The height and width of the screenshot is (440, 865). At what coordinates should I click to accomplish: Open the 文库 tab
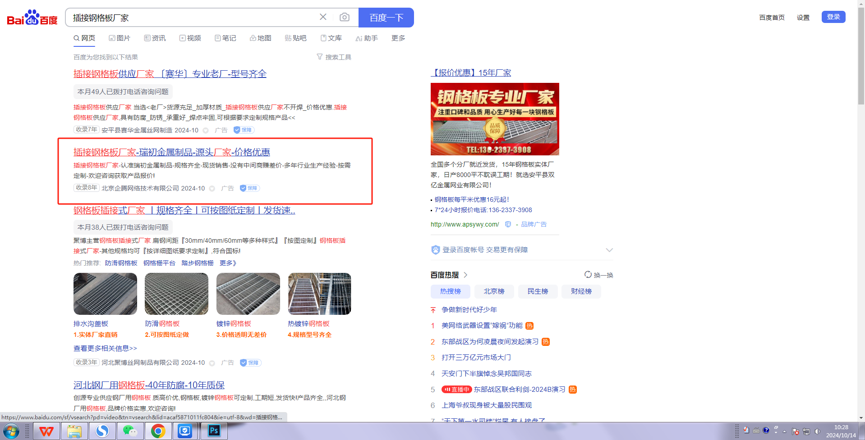(x=331, y=38)
